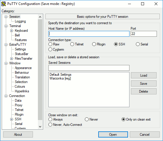Choose the Serial connection type

[x=142, y=44]
